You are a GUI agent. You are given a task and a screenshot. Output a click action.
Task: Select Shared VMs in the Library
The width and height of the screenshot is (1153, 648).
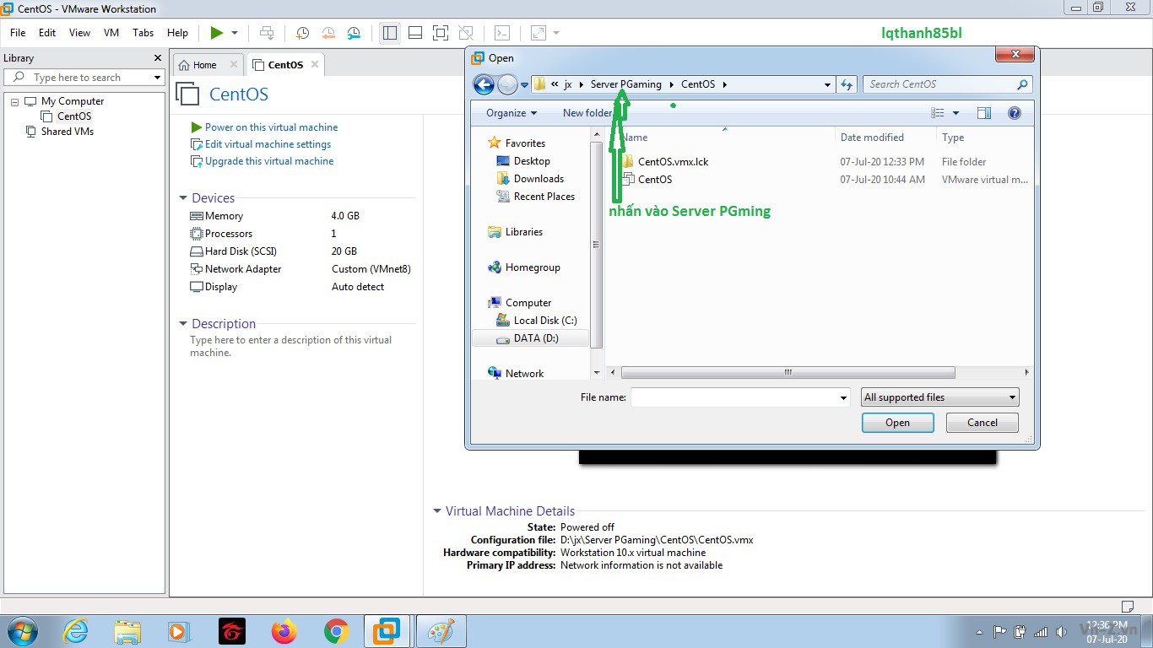click(x=68, y=132)
